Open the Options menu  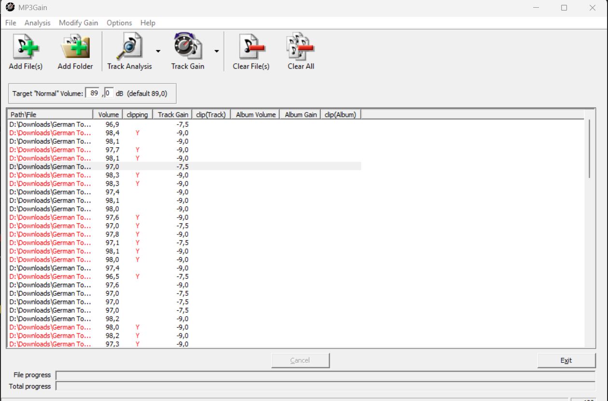119,23
